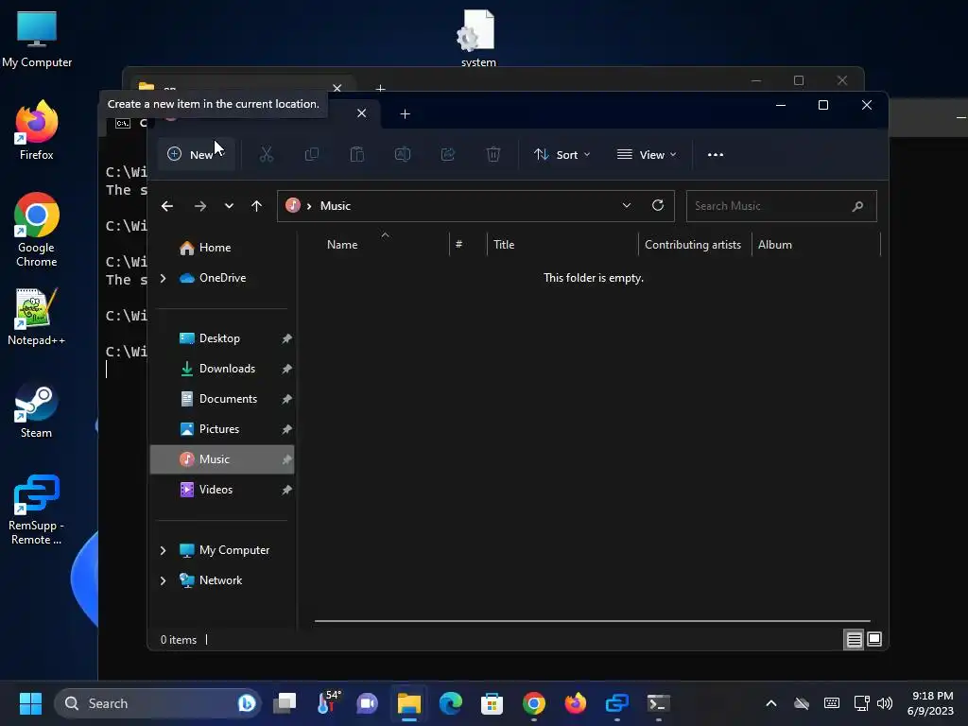Click the Cut scissors icon

click(x=266, y=154)
